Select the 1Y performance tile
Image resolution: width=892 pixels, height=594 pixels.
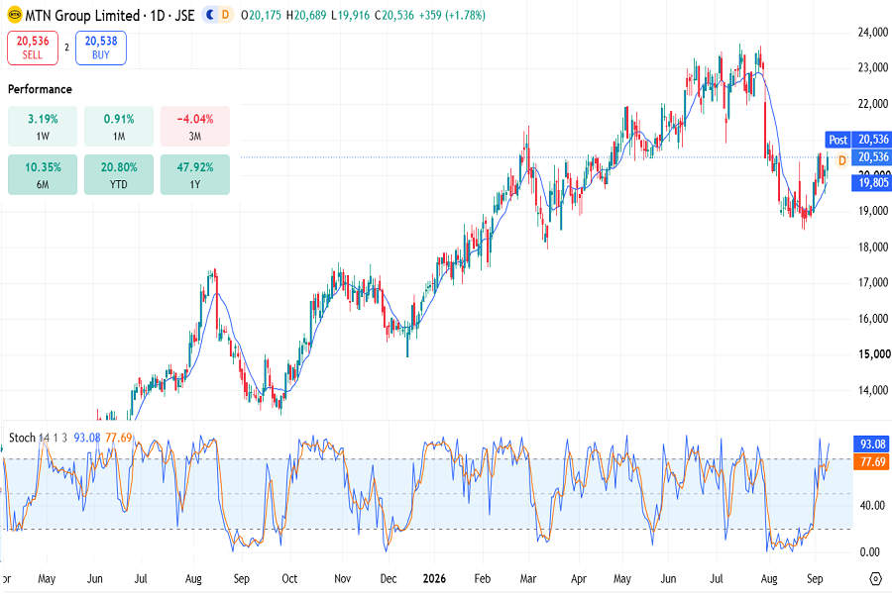195,174
